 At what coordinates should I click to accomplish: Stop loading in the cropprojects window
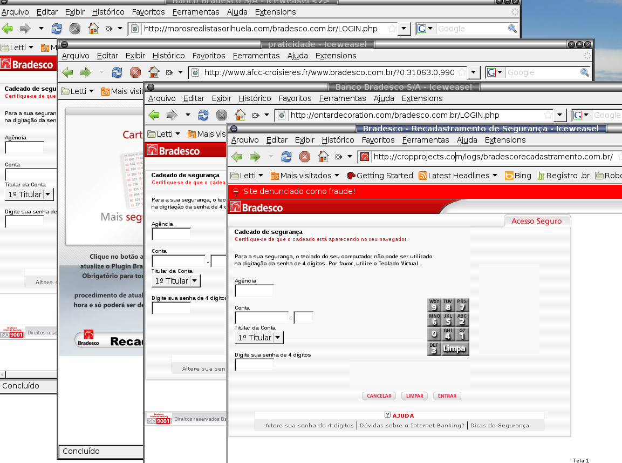point(305,157)
